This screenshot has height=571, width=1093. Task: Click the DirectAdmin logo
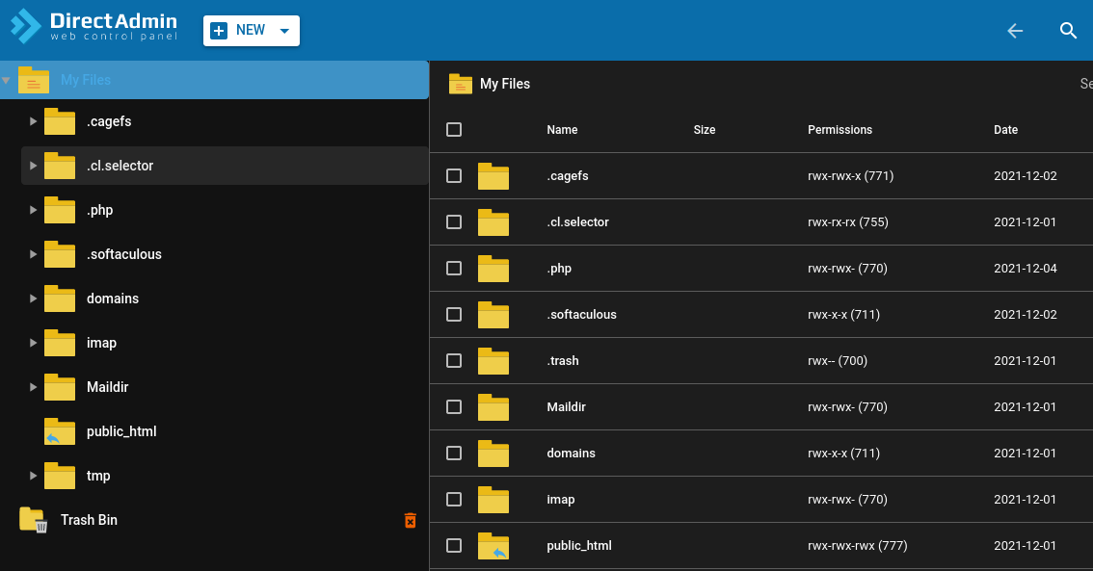click(94, 26)
